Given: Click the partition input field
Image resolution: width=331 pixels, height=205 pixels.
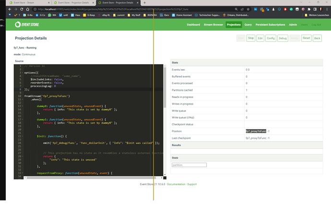Looking at the screenshot, I should pyautogui.click(x=189, y=165).
